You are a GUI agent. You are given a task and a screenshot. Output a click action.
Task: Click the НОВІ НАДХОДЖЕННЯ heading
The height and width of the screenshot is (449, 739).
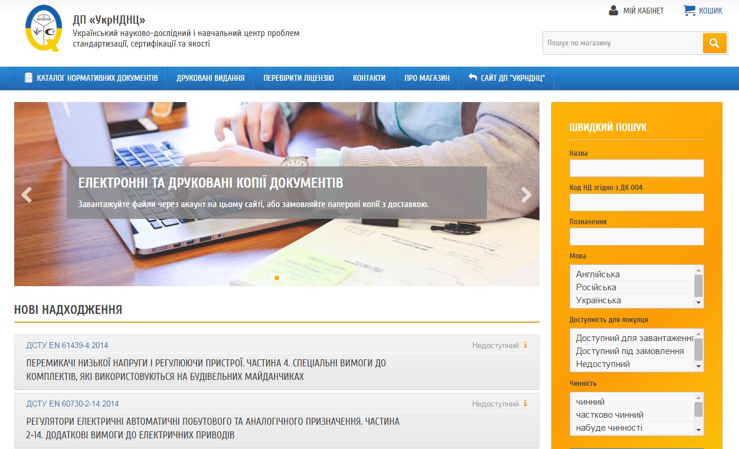click(x=68, y=310)
